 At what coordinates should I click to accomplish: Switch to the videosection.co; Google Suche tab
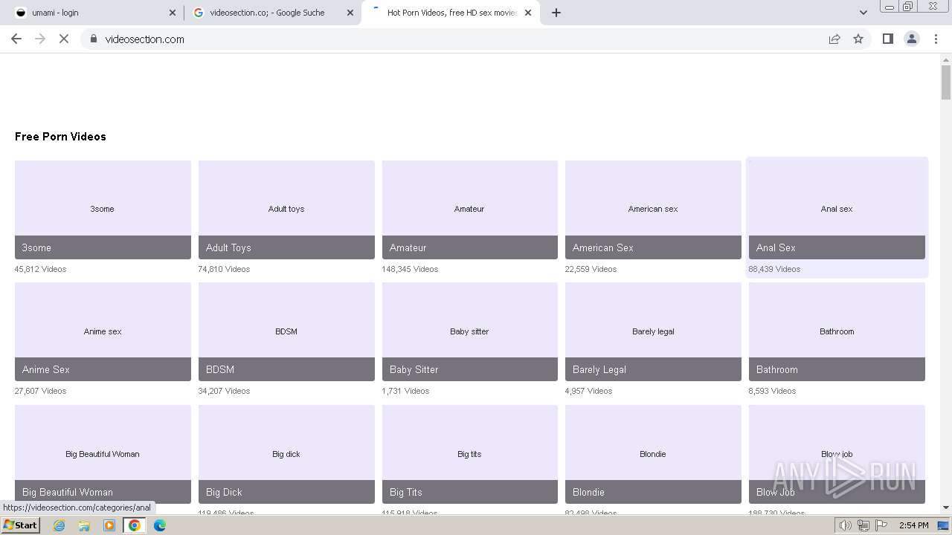[272, 13]
